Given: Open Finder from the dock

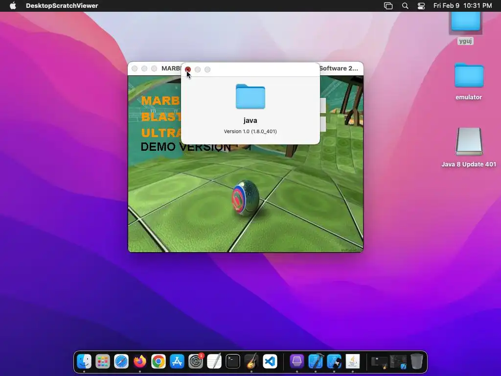Looking at the screenshot, I should pos(84,362).
